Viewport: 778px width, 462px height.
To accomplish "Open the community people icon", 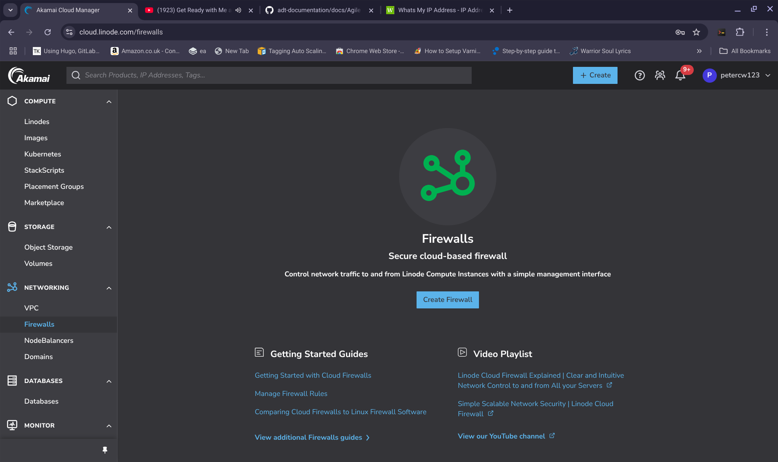I will [660, 75].
